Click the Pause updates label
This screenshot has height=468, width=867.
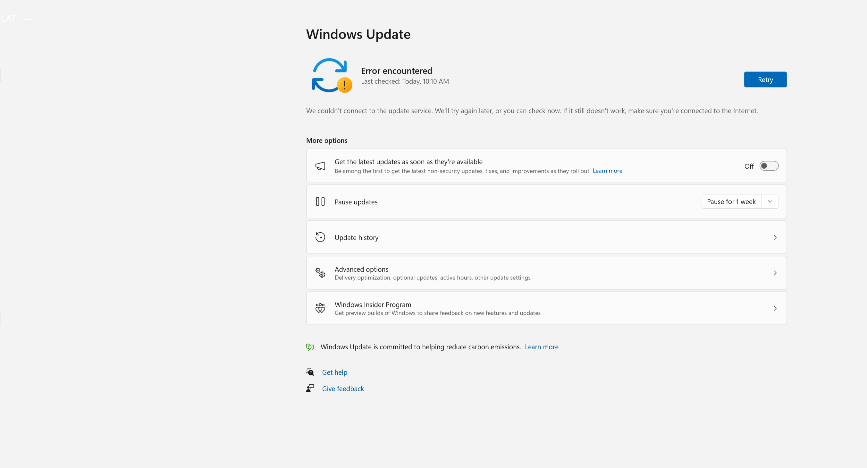click(x=356, y=202)
